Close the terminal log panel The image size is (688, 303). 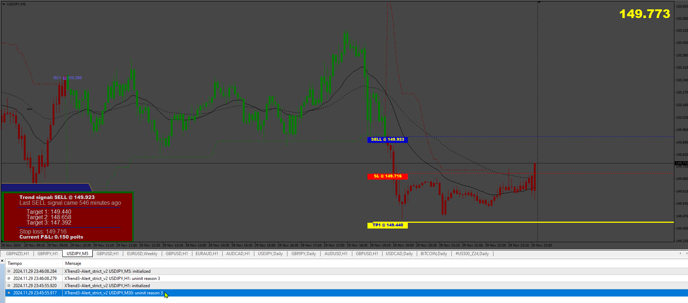[2, 261]
